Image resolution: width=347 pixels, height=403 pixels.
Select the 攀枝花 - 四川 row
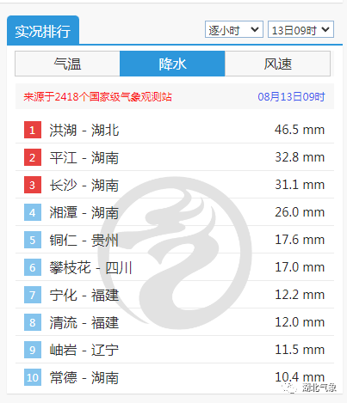coord(175,267)
